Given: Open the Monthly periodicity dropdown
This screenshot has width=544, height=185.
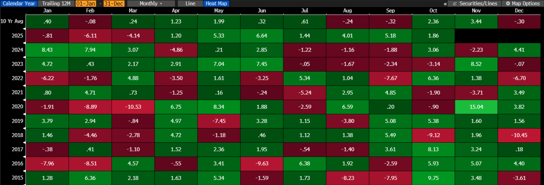Looking at the screenshot, I should pos(151,4).
